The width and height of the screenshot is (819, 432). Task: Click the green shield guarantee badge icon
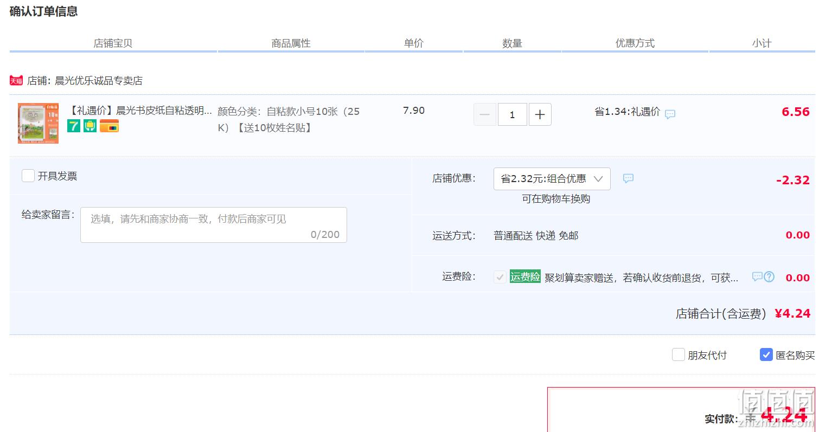point(90,126)
